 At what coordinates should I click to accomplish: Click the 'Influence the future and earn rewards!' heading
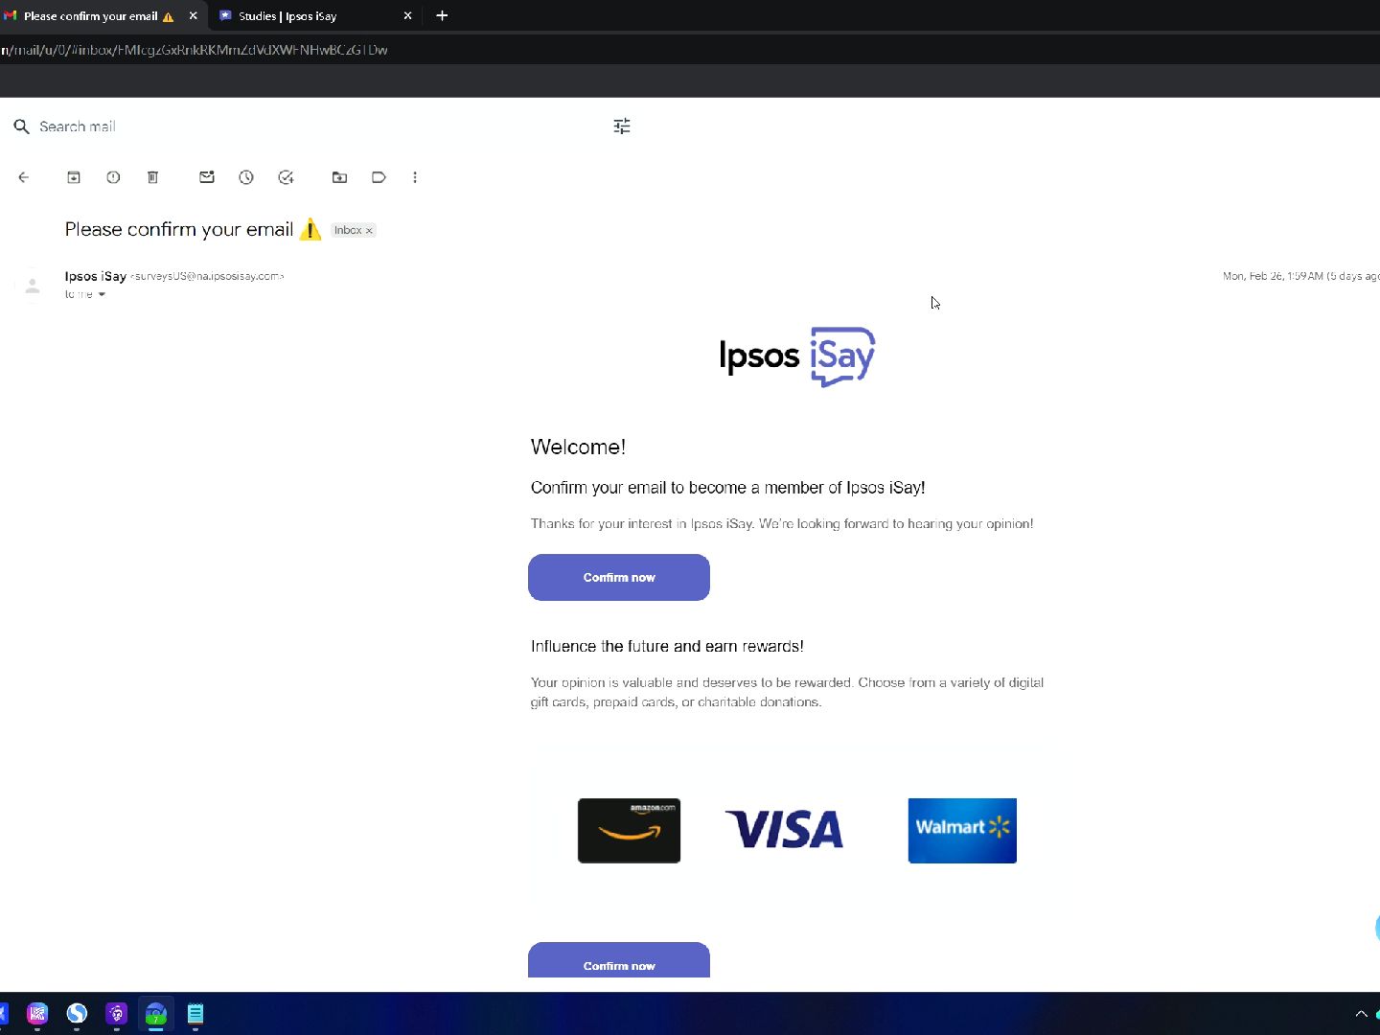click(667, 646)
